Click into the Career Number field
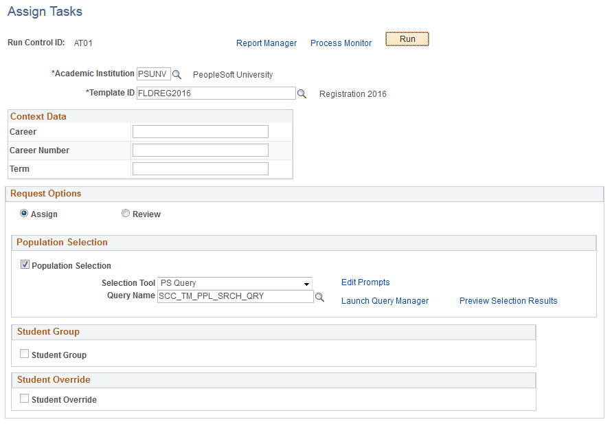612x424 pixels. pos(200,150)
